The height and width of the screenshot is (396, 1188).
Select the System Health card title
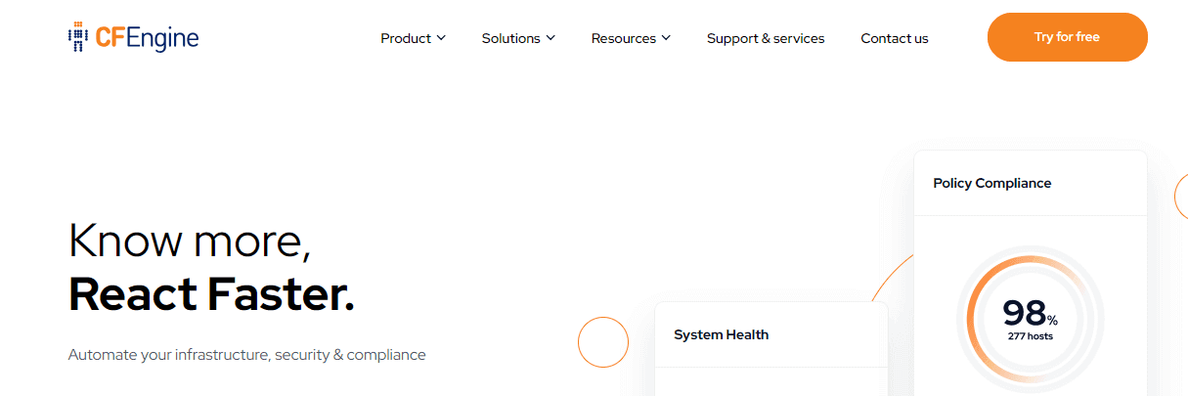pos(722,334)
